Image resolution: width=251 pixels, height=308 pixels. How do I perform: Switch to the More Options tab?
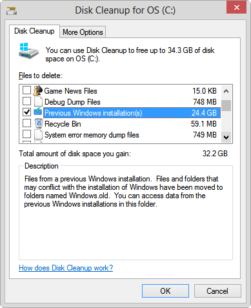tap(83, 32)
